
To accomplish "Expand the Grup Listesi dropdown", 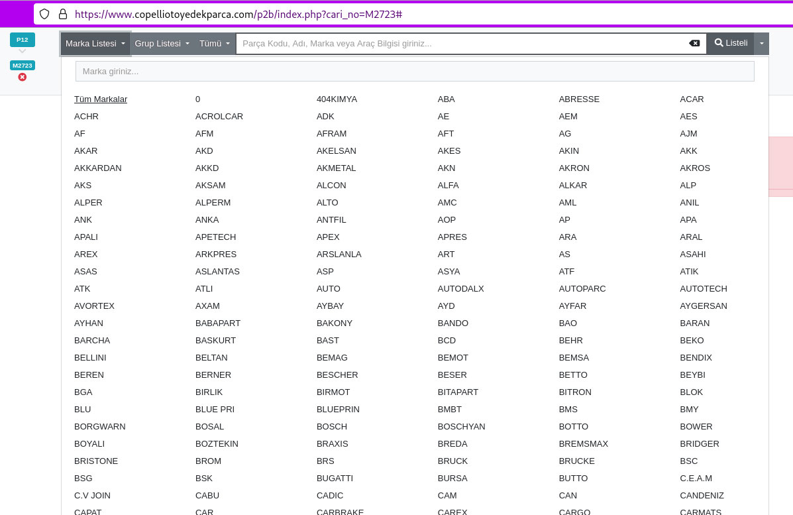I will 162,43.
